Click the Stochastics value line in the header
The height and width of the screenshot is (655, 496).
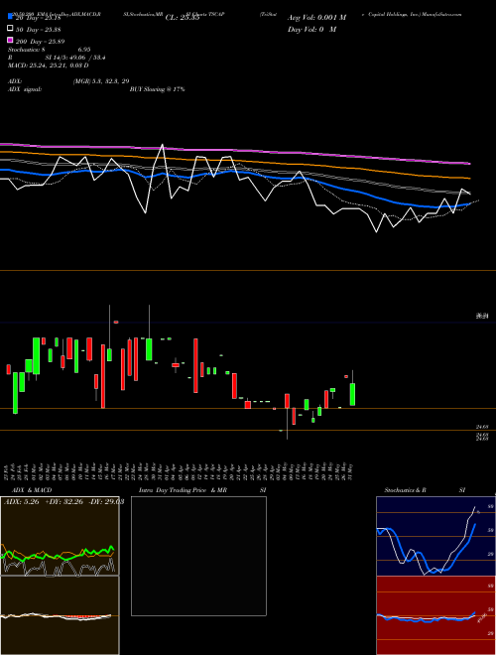[50, 50]
